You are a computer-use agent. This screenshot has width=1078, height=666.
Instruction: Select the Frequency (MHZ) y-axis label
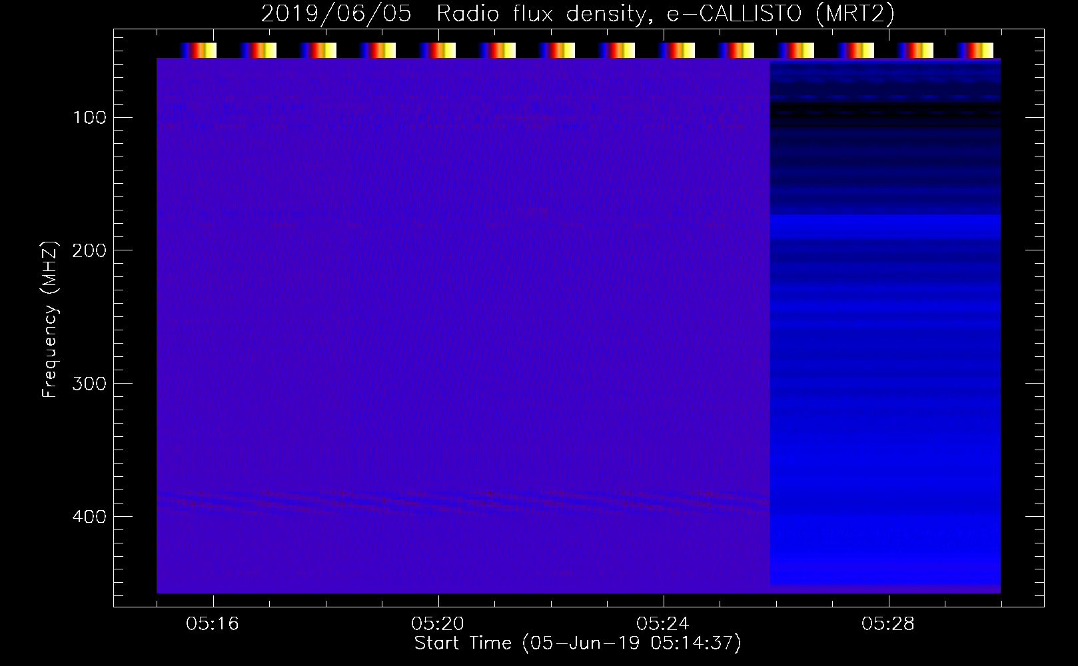click(x=50, y=320)
